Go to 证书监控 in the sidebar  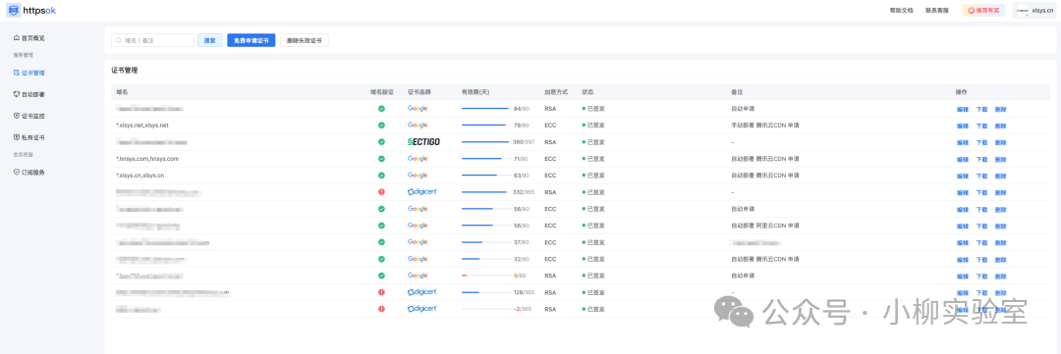coord(29,116)
